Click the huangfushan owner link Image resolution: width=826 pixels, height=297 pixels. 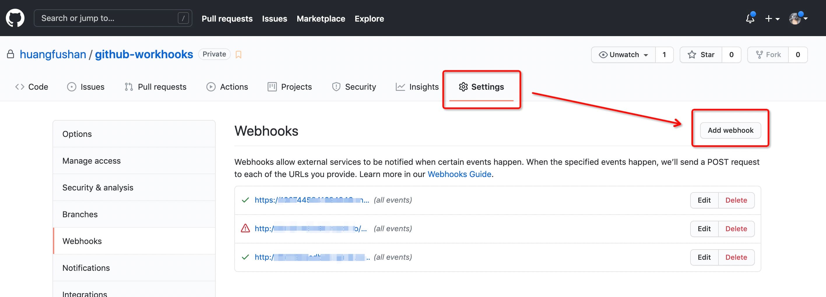pos(53,54)
